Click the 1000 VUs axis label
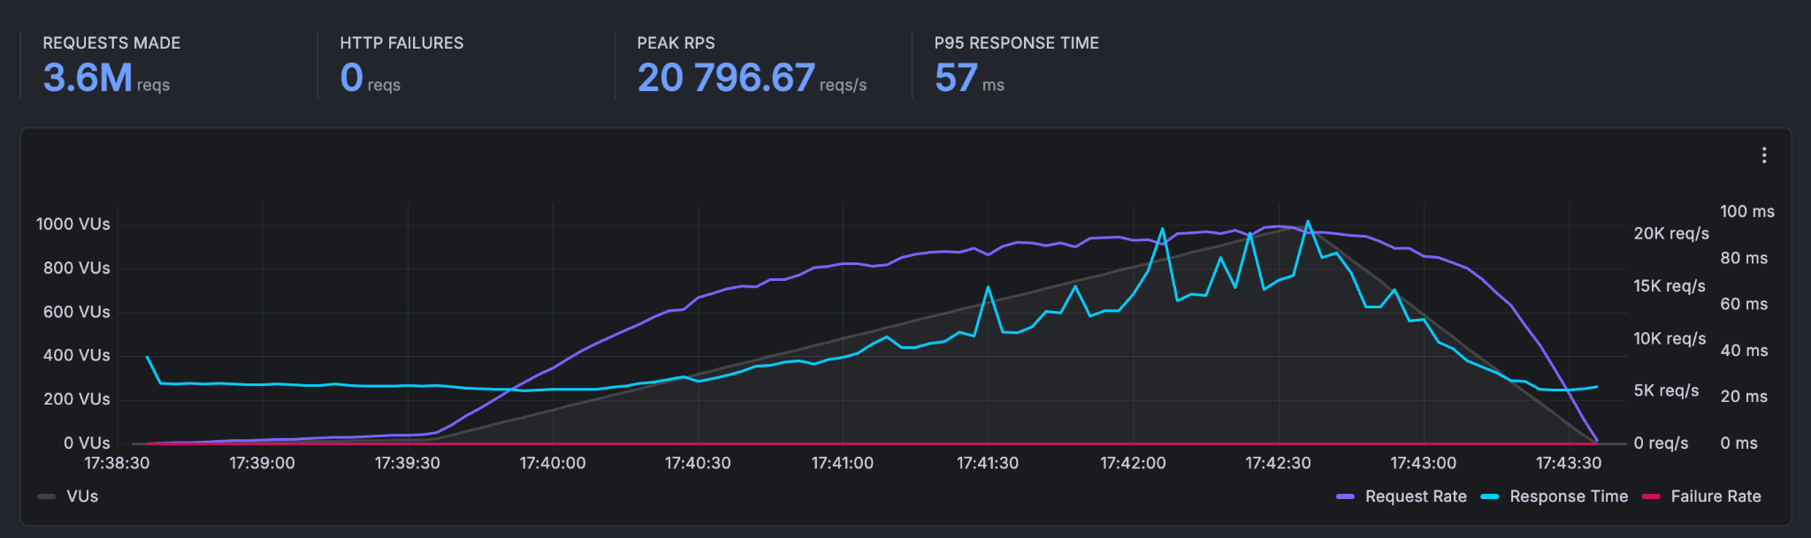Image resolution: width=1811 pixels, height=538 pixels. (x=73, y=224)
